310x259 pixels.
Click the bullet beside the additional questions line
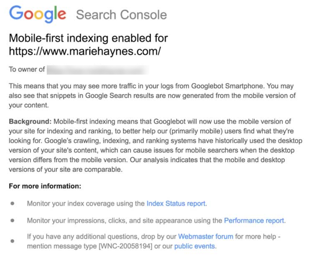tap(13, 241)
